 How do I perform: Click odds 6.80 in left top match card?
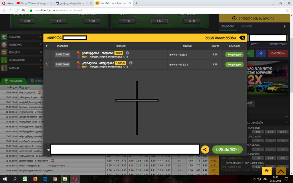click(27, 21)
